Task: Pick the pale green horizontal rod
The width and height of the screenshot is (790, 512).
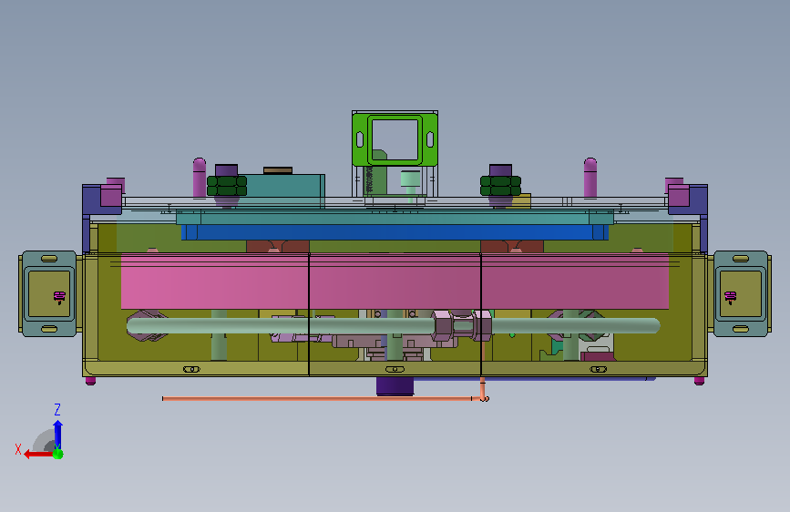Action: 393,325
